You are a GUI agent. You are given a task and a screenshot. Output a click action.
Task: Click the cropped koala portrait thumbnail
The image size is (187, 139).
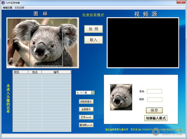point(121,97)
